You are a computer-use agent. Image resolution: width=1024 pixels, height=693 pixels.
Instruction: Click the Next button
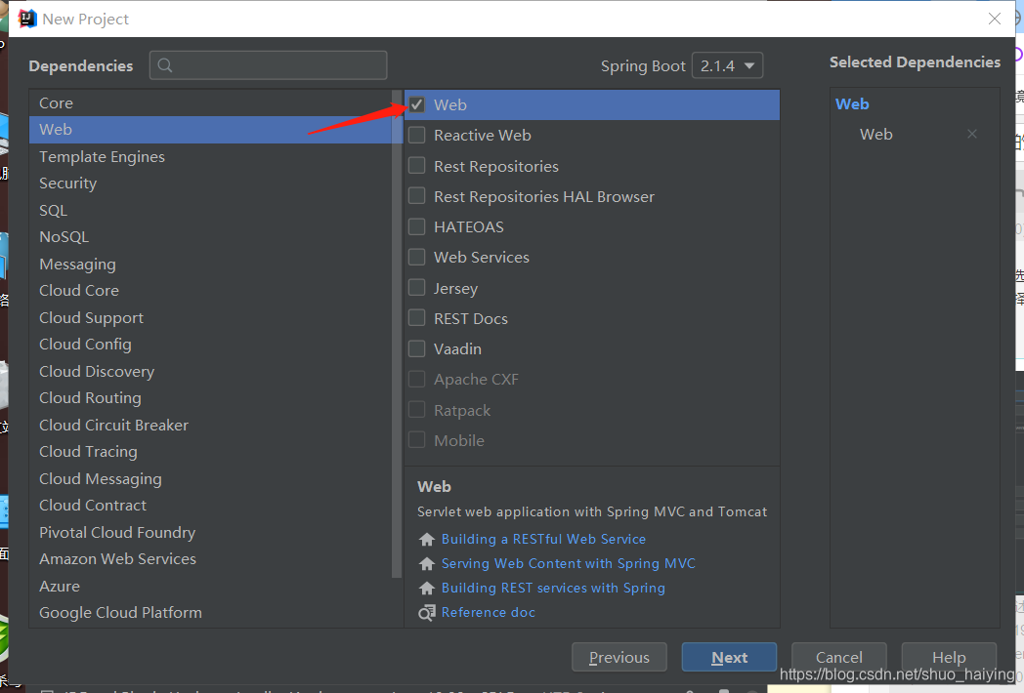tap(730, 657)
